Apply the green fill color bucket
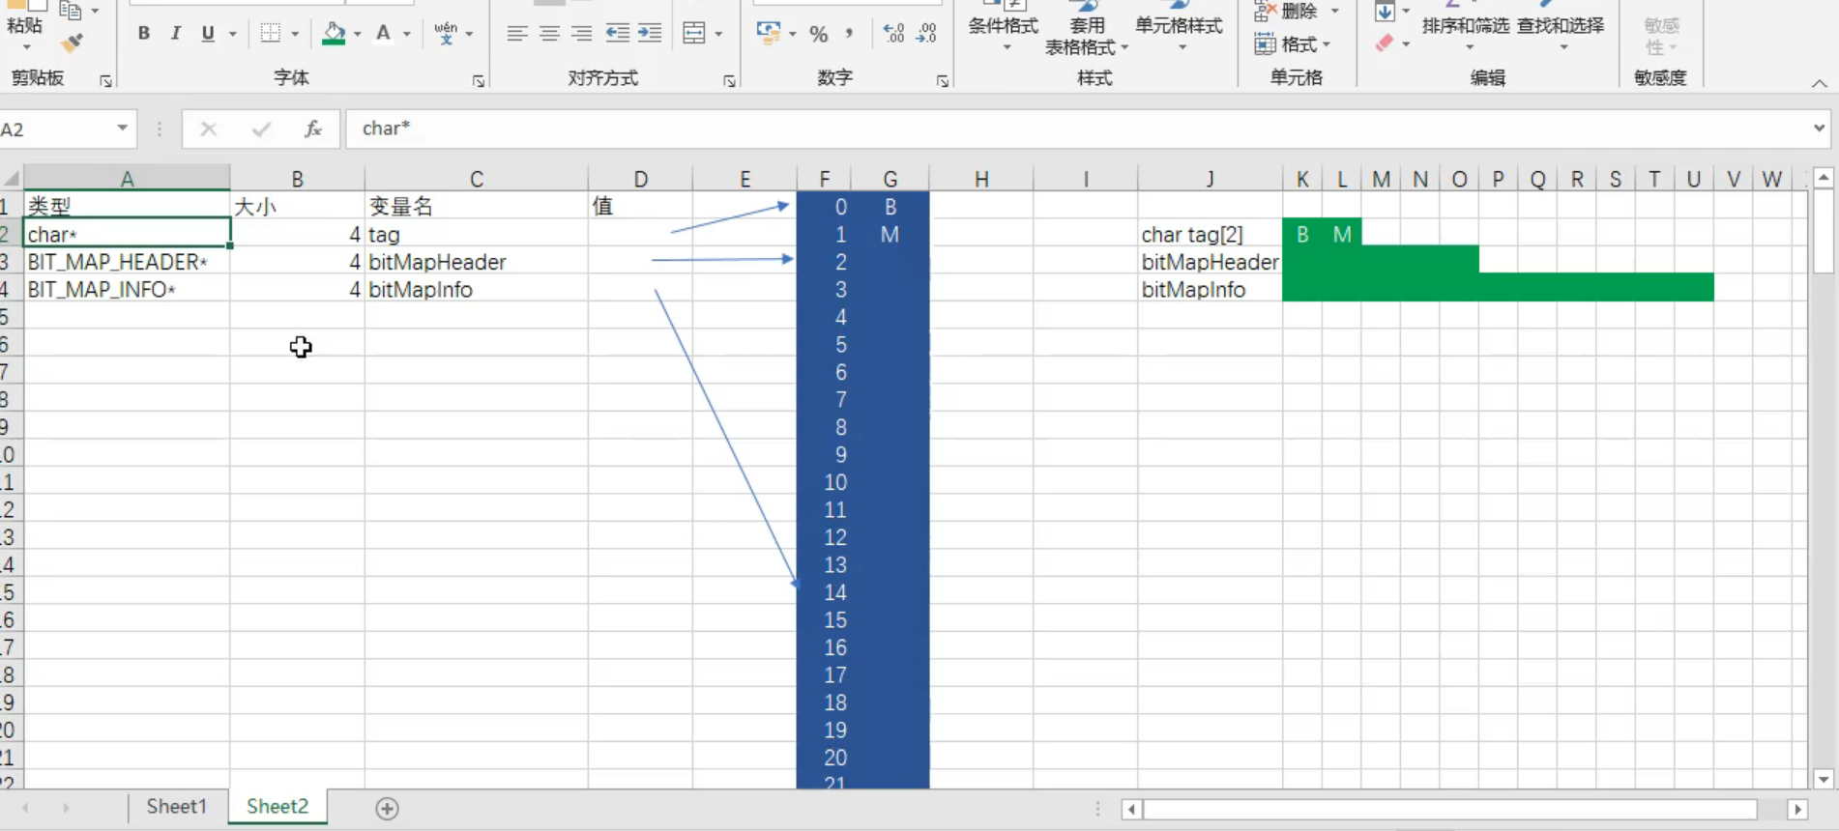Viewport: 1839px width, 831px height. click(x=334, y=34)
